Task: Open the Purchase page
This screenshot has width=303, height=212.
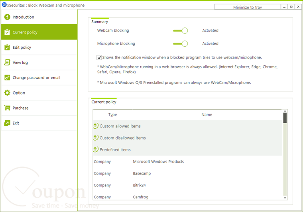Action: pyautogui.click(x=39, y=108)
